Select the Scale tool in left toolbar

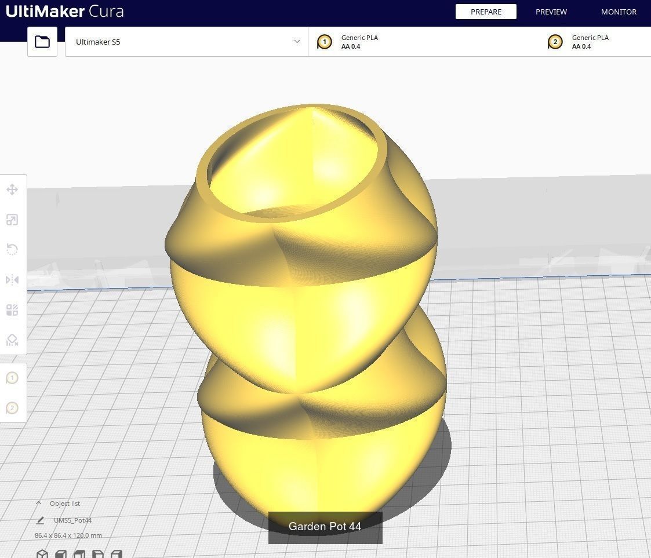click(12, 220)
